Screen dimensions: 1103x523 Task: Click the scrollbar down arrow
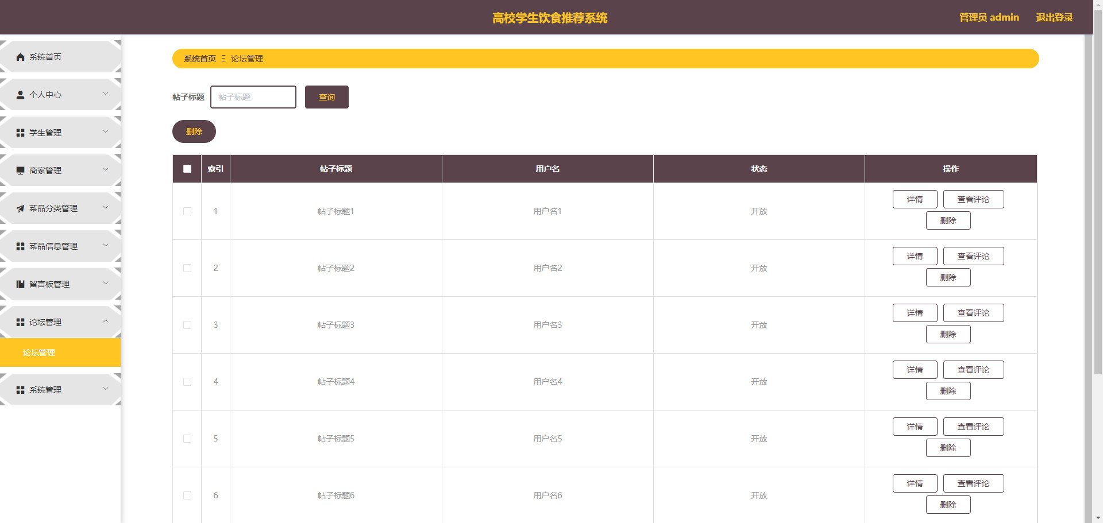1098,518
